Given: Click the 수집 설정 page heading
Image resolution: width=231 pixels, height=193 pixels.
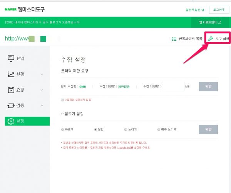Looking at the screenshot, I should click(x=74, y=60).
